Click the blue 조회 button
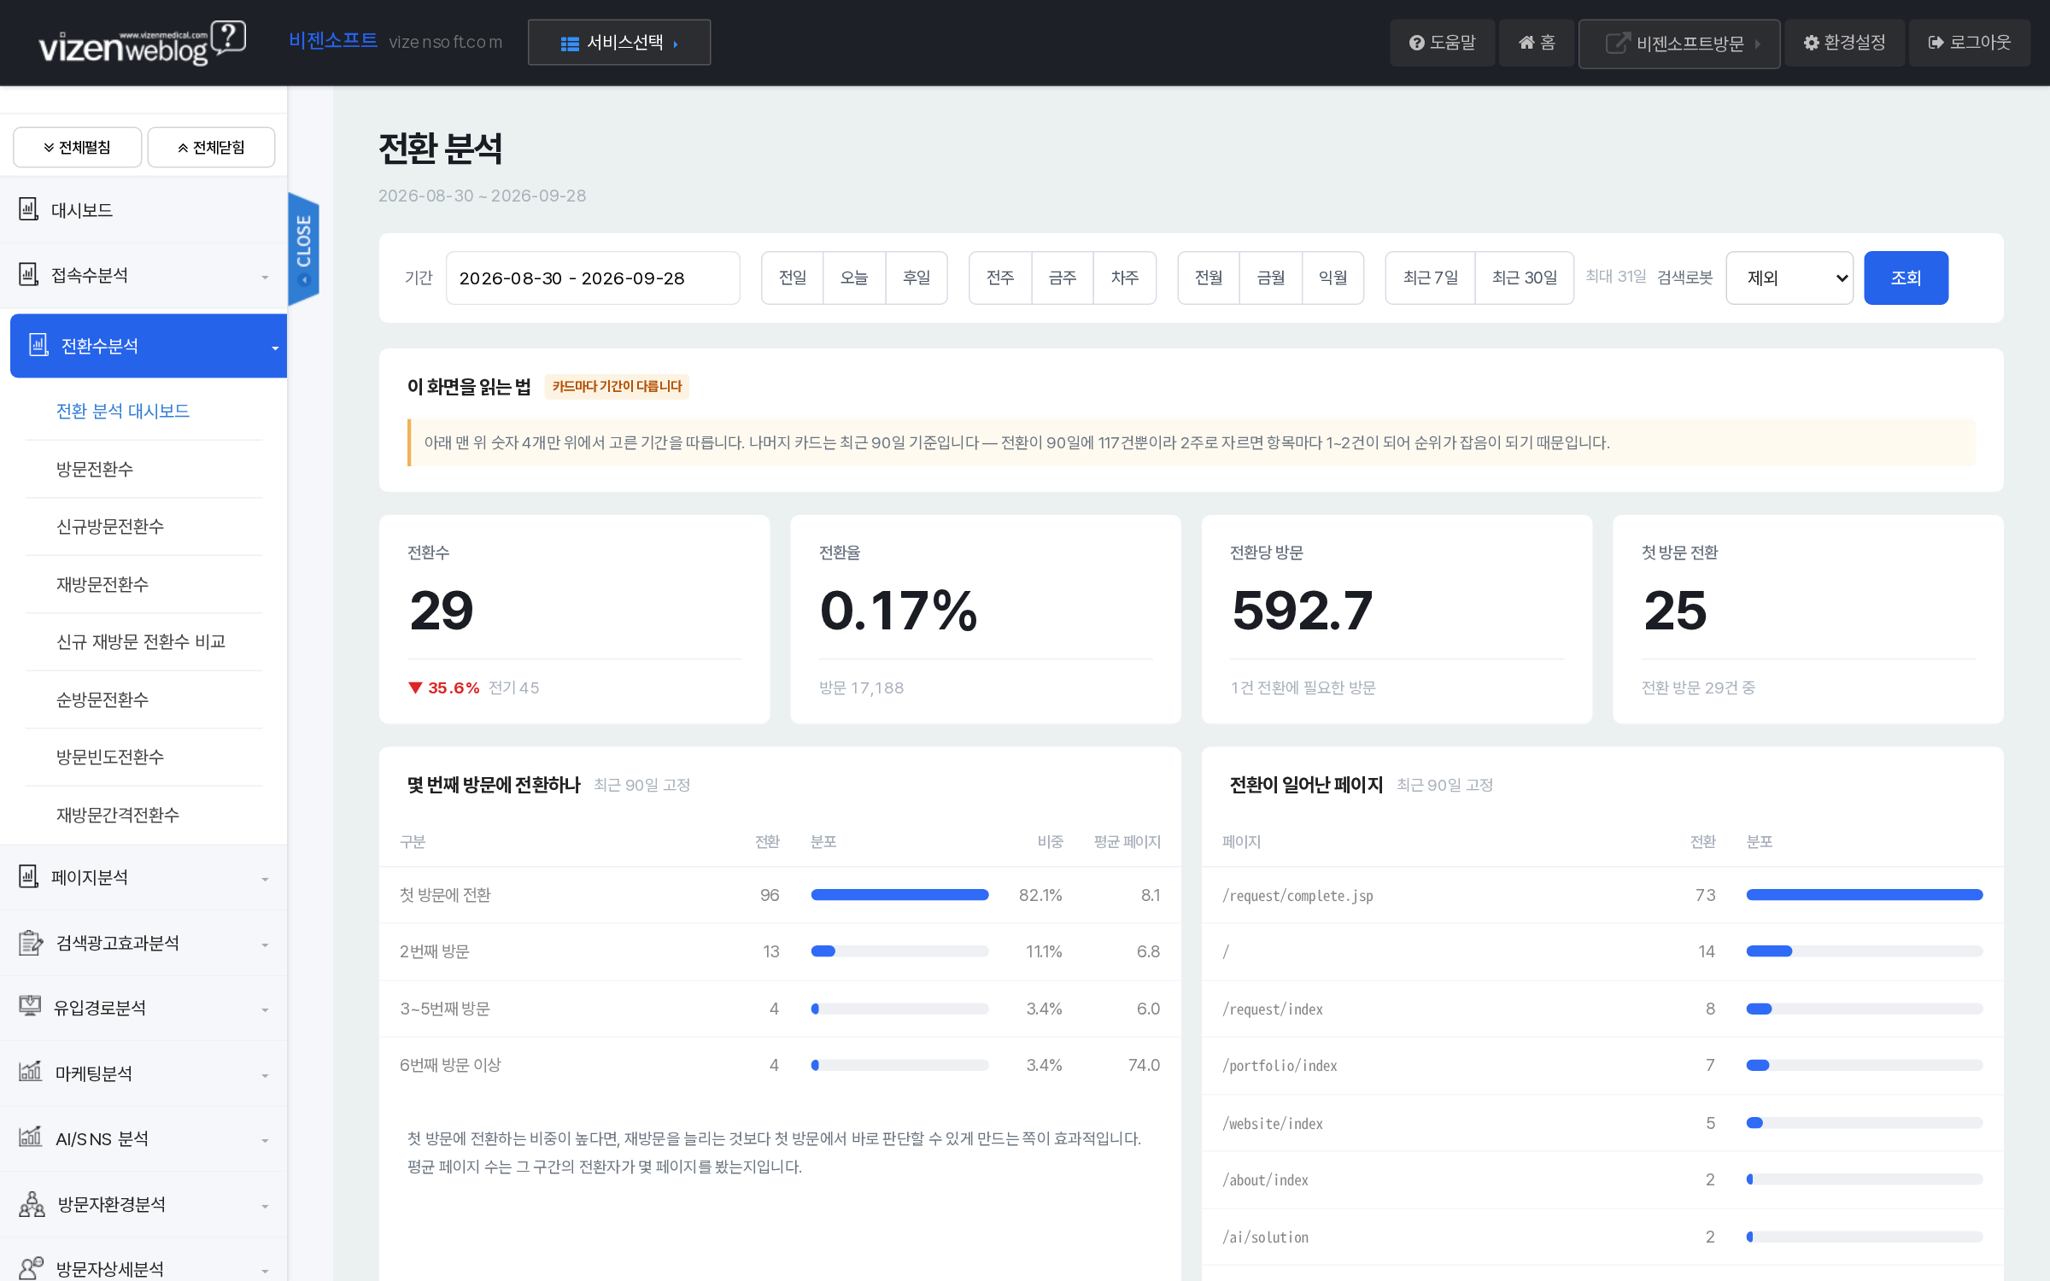Viewport: 2050px width, 1281px height. 1906,278
